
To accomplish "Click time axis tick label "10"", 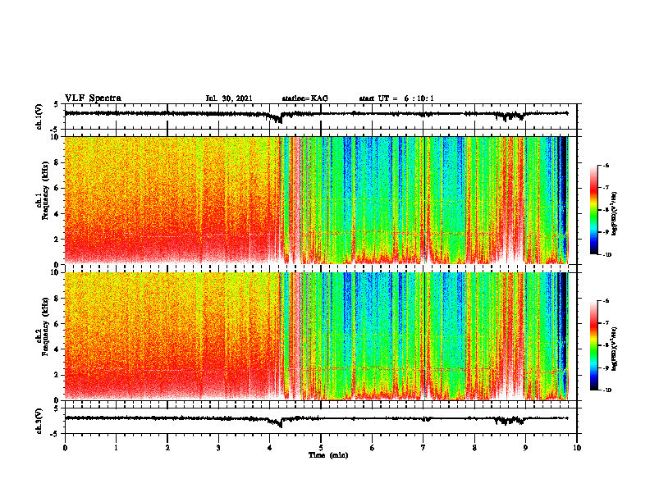I will point(577,448).
